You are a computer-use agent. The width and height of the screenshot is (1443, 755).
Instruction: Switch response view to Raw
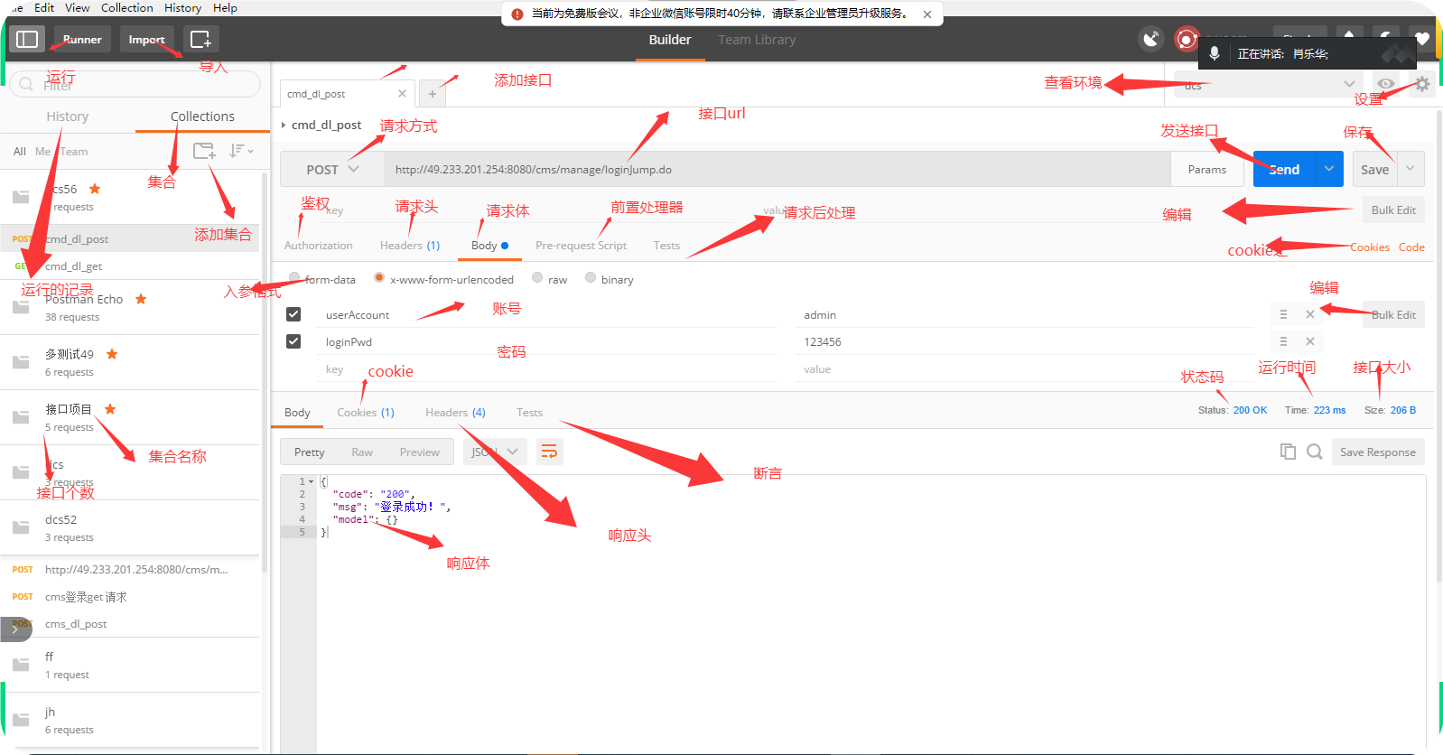pyautogui.click(x=362, y=452)
